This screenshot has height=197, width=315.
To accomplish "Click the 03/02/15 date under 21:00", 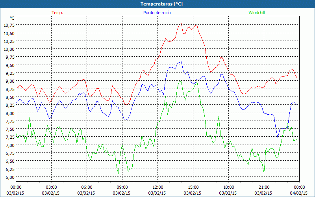I will pyautogui.click(x=263, y=193).
